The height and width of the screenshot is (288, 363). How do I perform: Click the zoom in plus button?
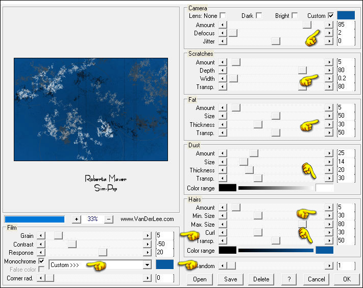[x=76, y=219]
